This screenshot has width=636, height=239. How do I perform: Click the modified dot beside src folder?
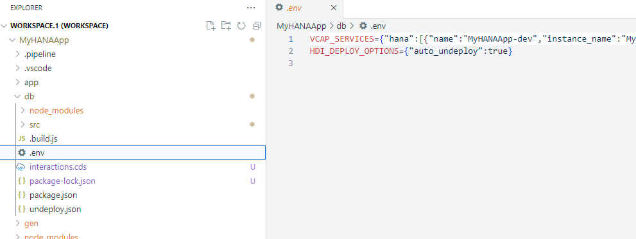point(252,124)
